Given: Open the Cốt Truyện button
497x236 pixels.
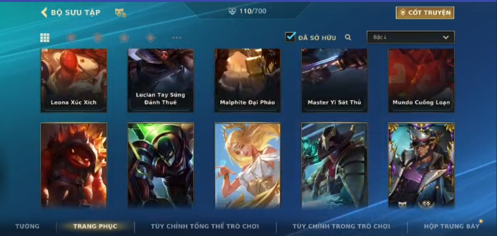Looking at the screenshot, I should [x=425, y=12].
